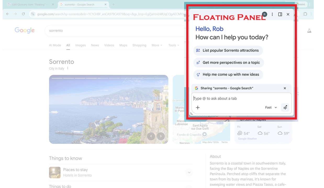This screenshot has width=324, height=188.
Task: Show next Sorrento photo in carousel
Action: (161, 136)
